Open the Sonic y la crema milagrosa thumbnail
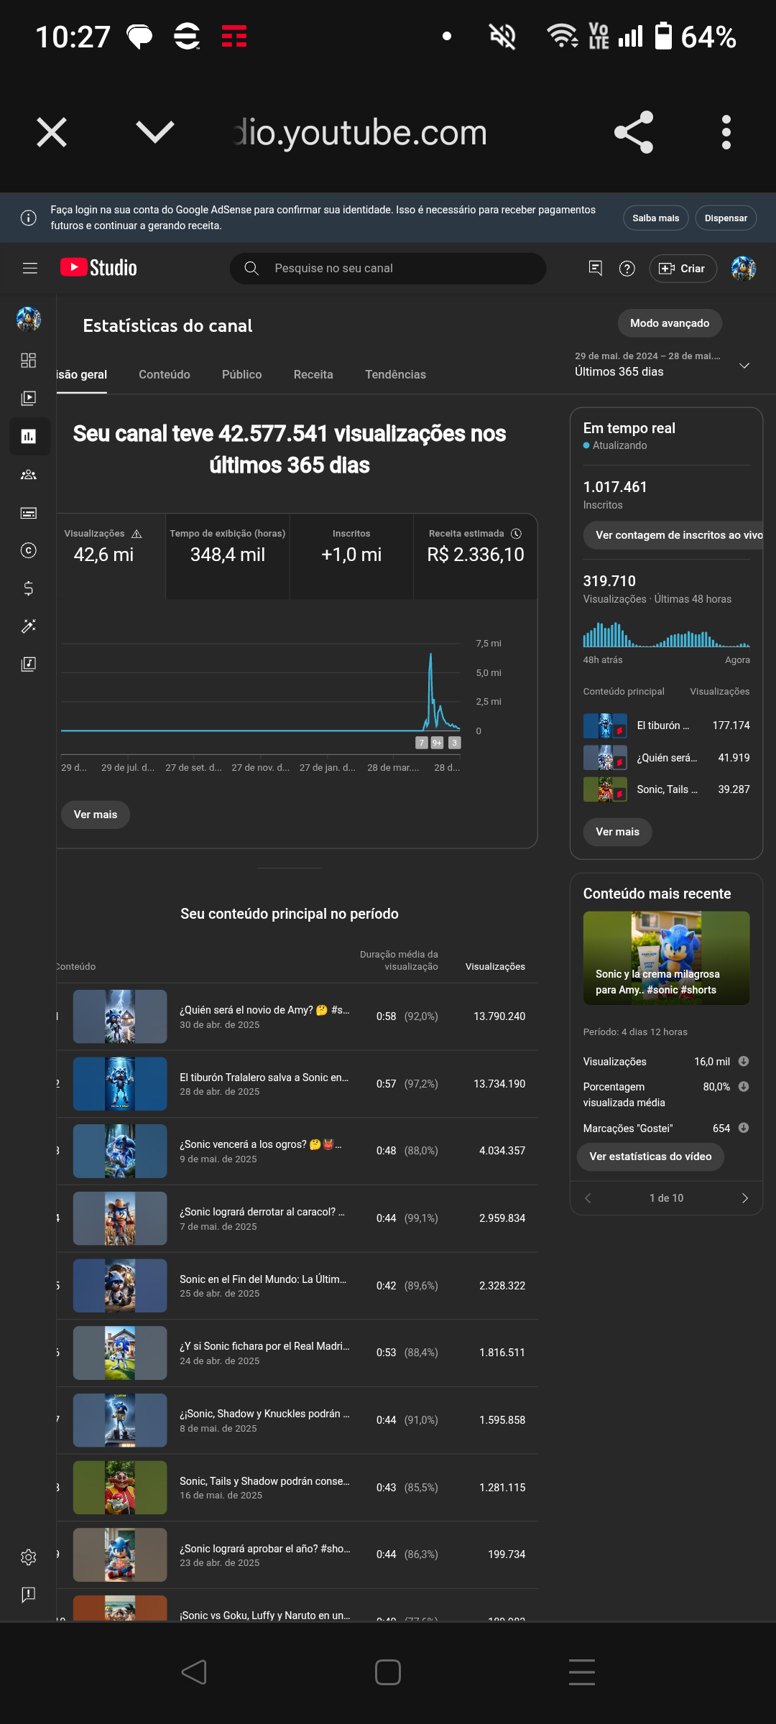Image resolution: width=776 pixels, height=1724 pixels. pos(666,958)
